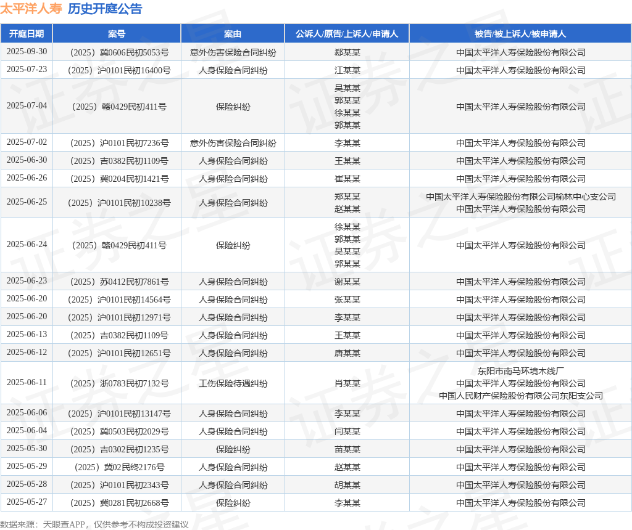The width and height of the screenshot is (632, 530).
Task: Select plaintiff 郝某某
Action: (x=347, y=52)
